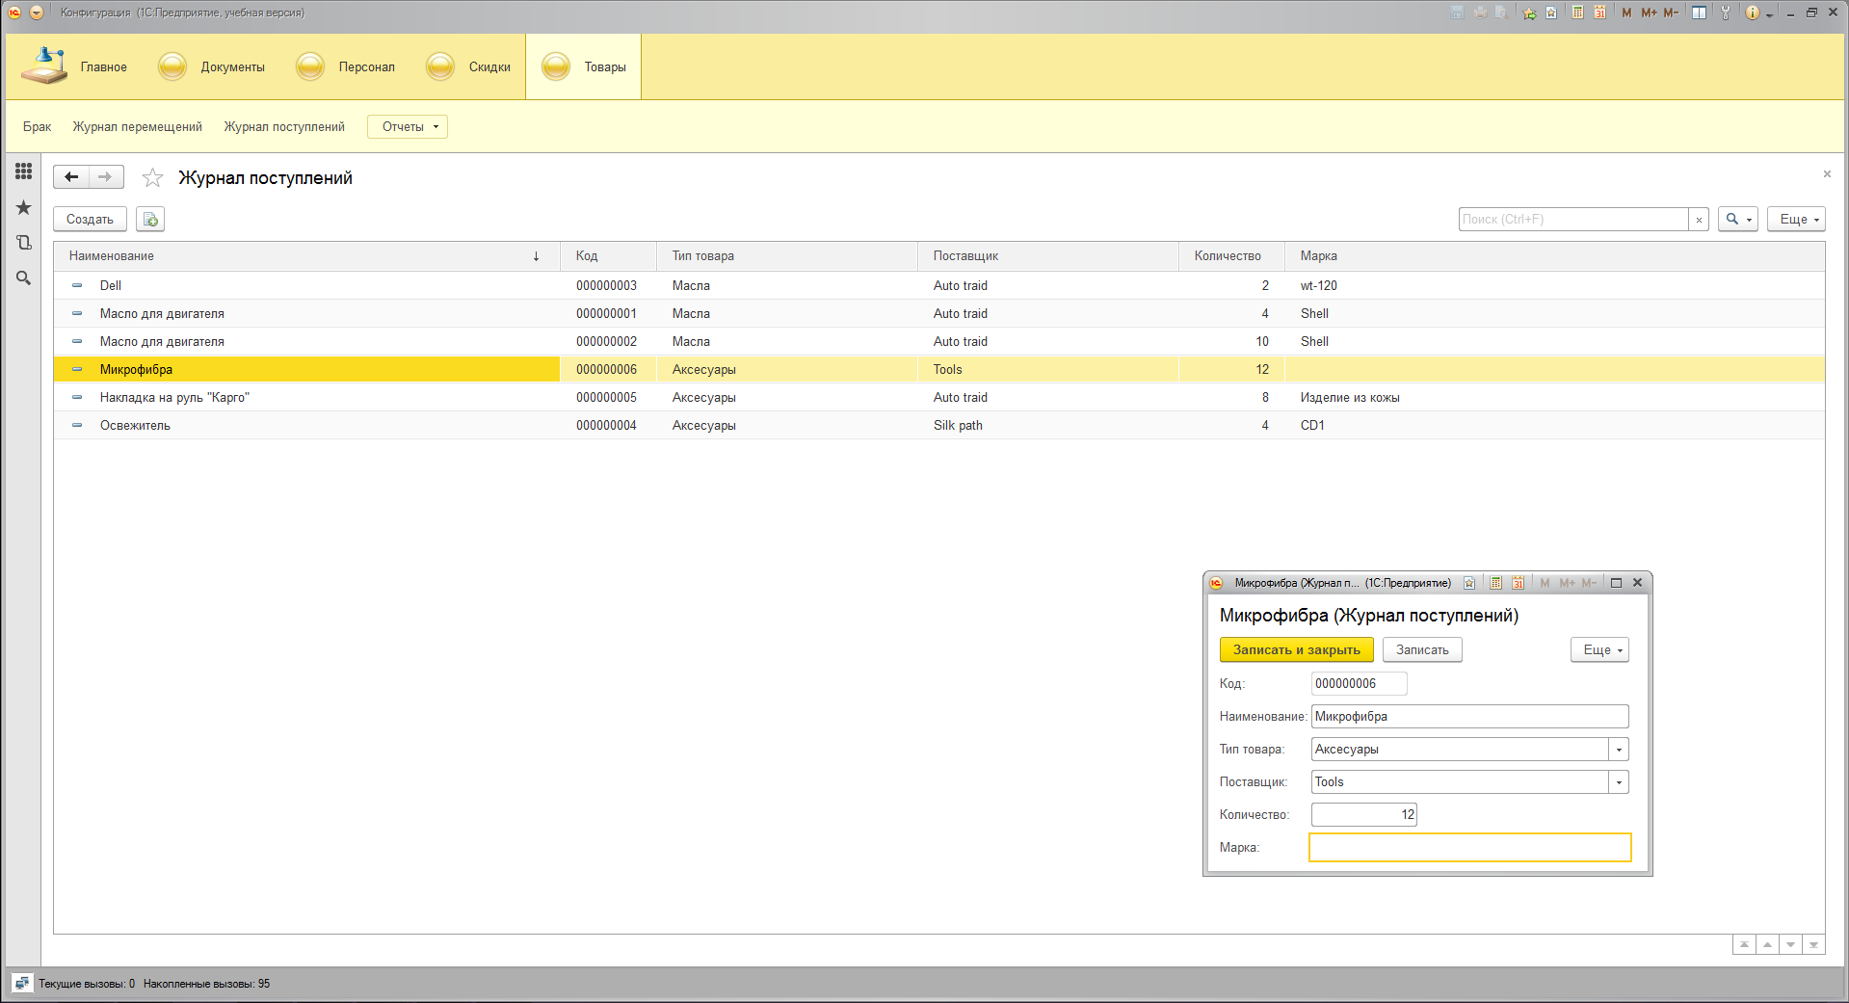Open the Персонал section

[x=347, y=66]
